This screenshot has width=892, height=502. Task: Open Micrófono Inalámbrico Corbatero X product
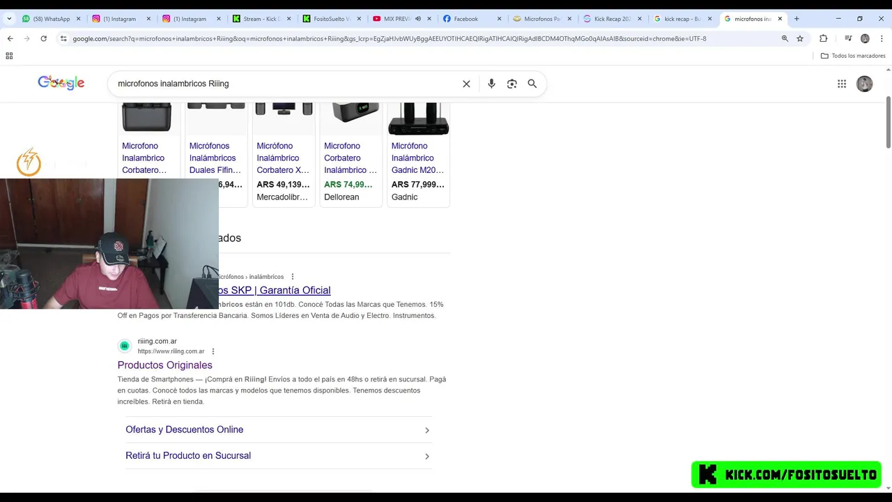[283, 158]
